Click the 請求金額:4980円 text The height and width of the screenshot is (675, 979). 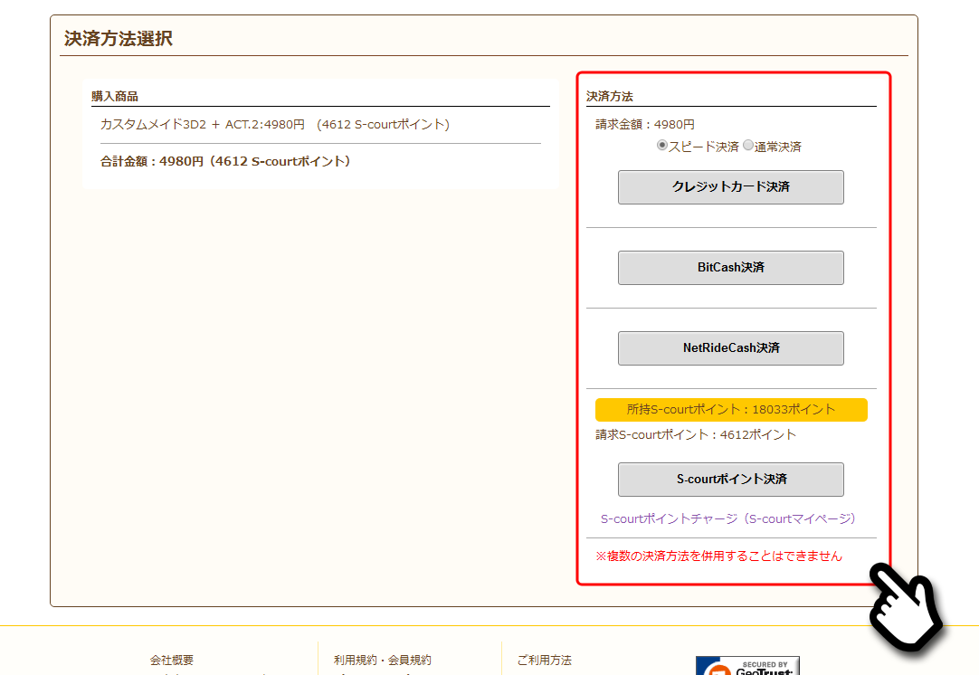pos(644,125)
